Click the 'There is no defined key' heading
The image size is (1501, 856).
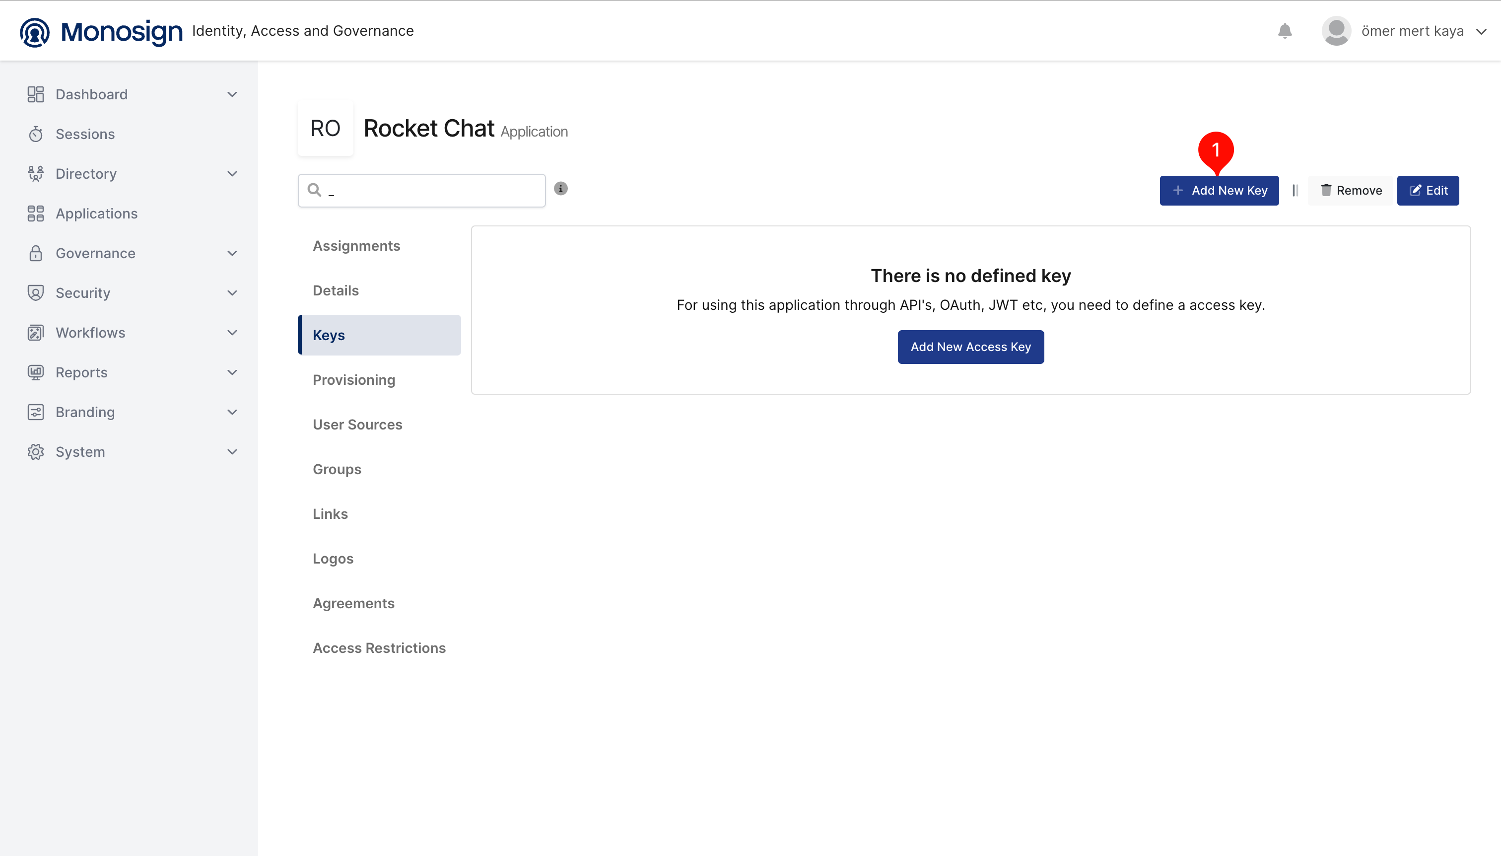[971, 276]
